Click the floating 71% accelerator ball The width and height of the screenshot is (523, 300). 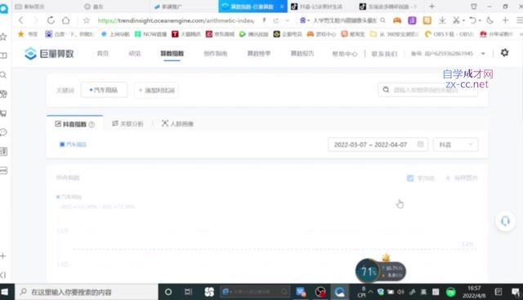click(x=368, y=271)
